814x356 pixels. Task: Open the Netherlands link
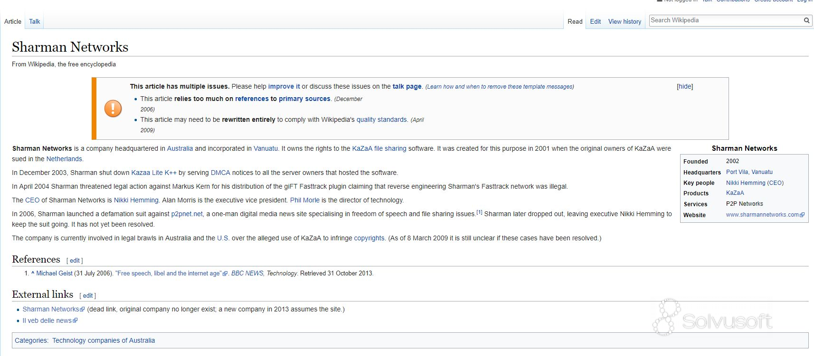pyautogui.click(x=64, y=159)
